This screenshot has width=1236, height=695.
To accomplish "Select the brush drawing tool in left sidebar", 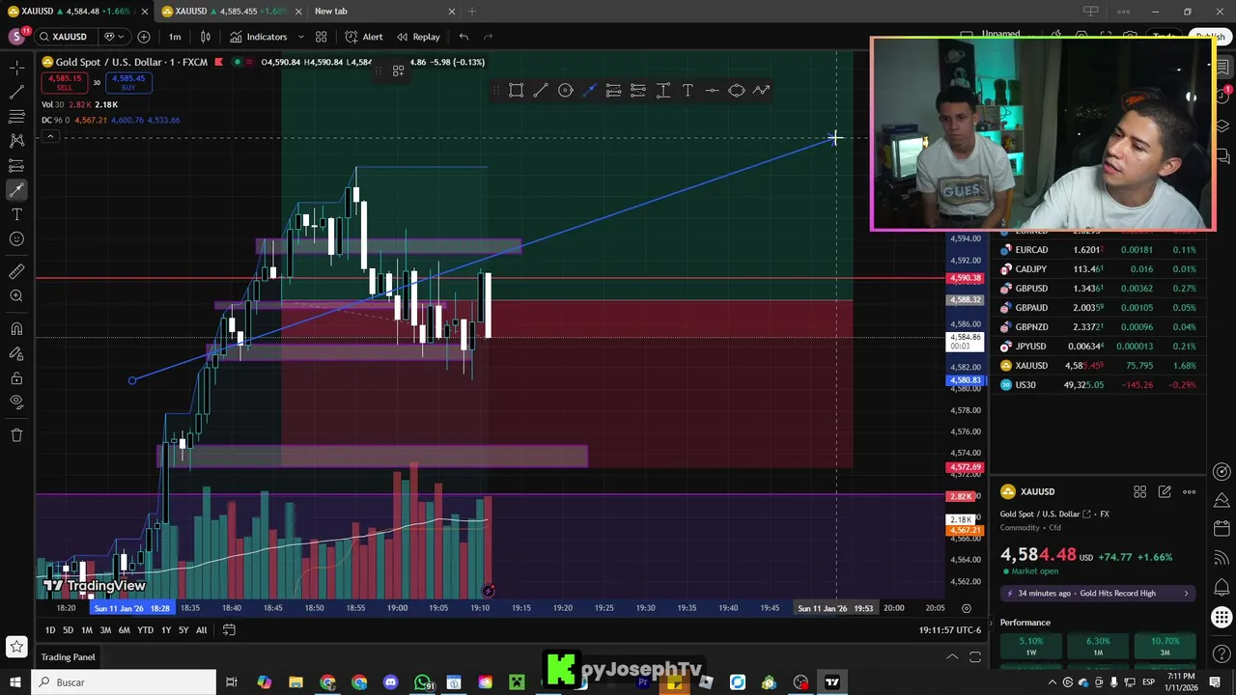I will tap(16, 189).
